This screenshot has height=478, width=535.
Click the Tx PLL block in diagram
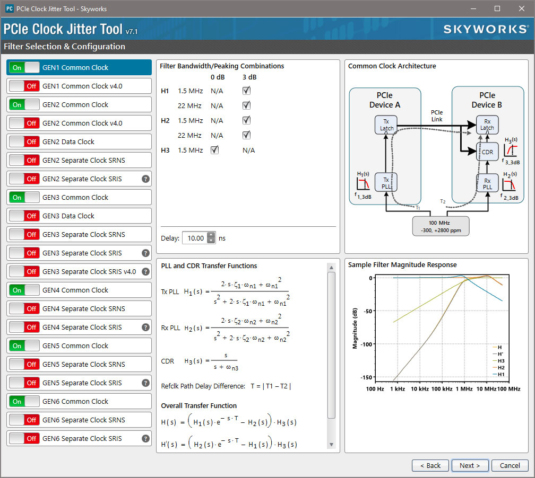click(x=386, y=183)
